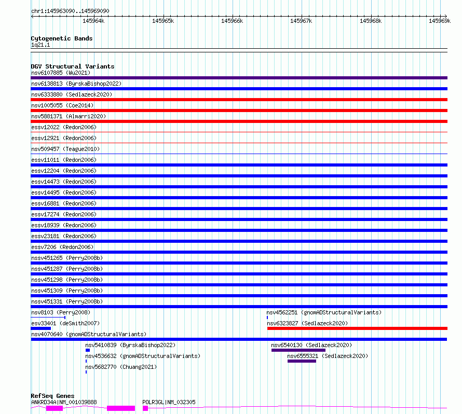Open the POLR3GL|NM_032305 gene label

(x=169, y=402)
